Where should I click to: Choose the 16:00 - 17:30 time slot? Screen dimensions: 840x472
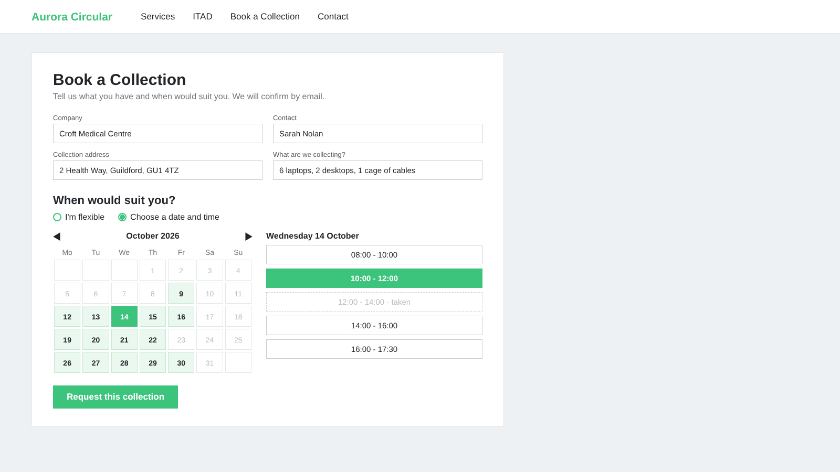[374, 349]
